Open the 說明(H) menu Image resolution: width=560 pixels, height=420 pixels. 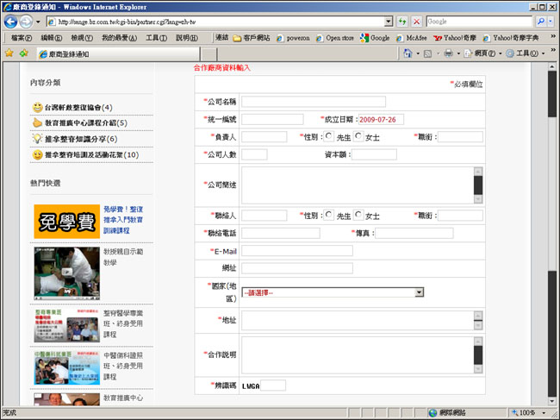187,38
